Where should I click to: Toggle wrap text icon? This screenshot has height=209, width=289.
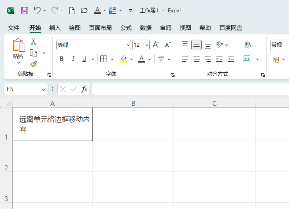(247, 45)
